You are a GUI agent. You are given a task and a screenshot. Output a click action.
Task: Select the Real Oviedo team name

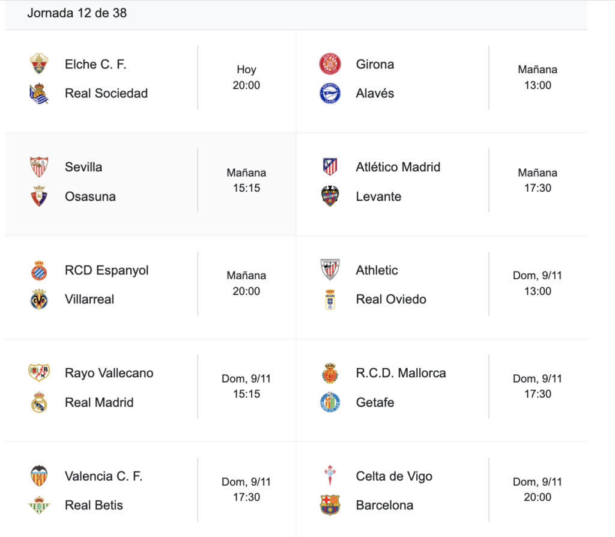(391, 299)
